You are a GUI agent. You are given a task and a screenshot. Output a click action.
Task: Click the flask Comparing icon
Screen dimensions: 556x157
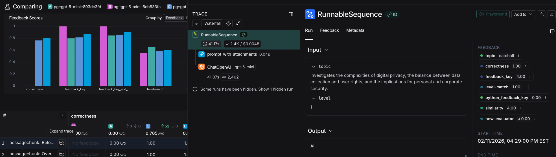pyautogui.click(x=7, y=7)
